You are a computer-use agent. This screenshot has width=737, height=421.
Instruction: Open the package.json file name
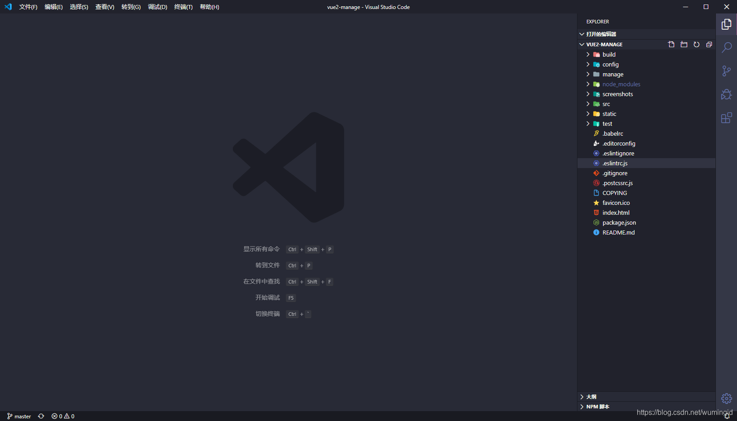pos(619,222)
